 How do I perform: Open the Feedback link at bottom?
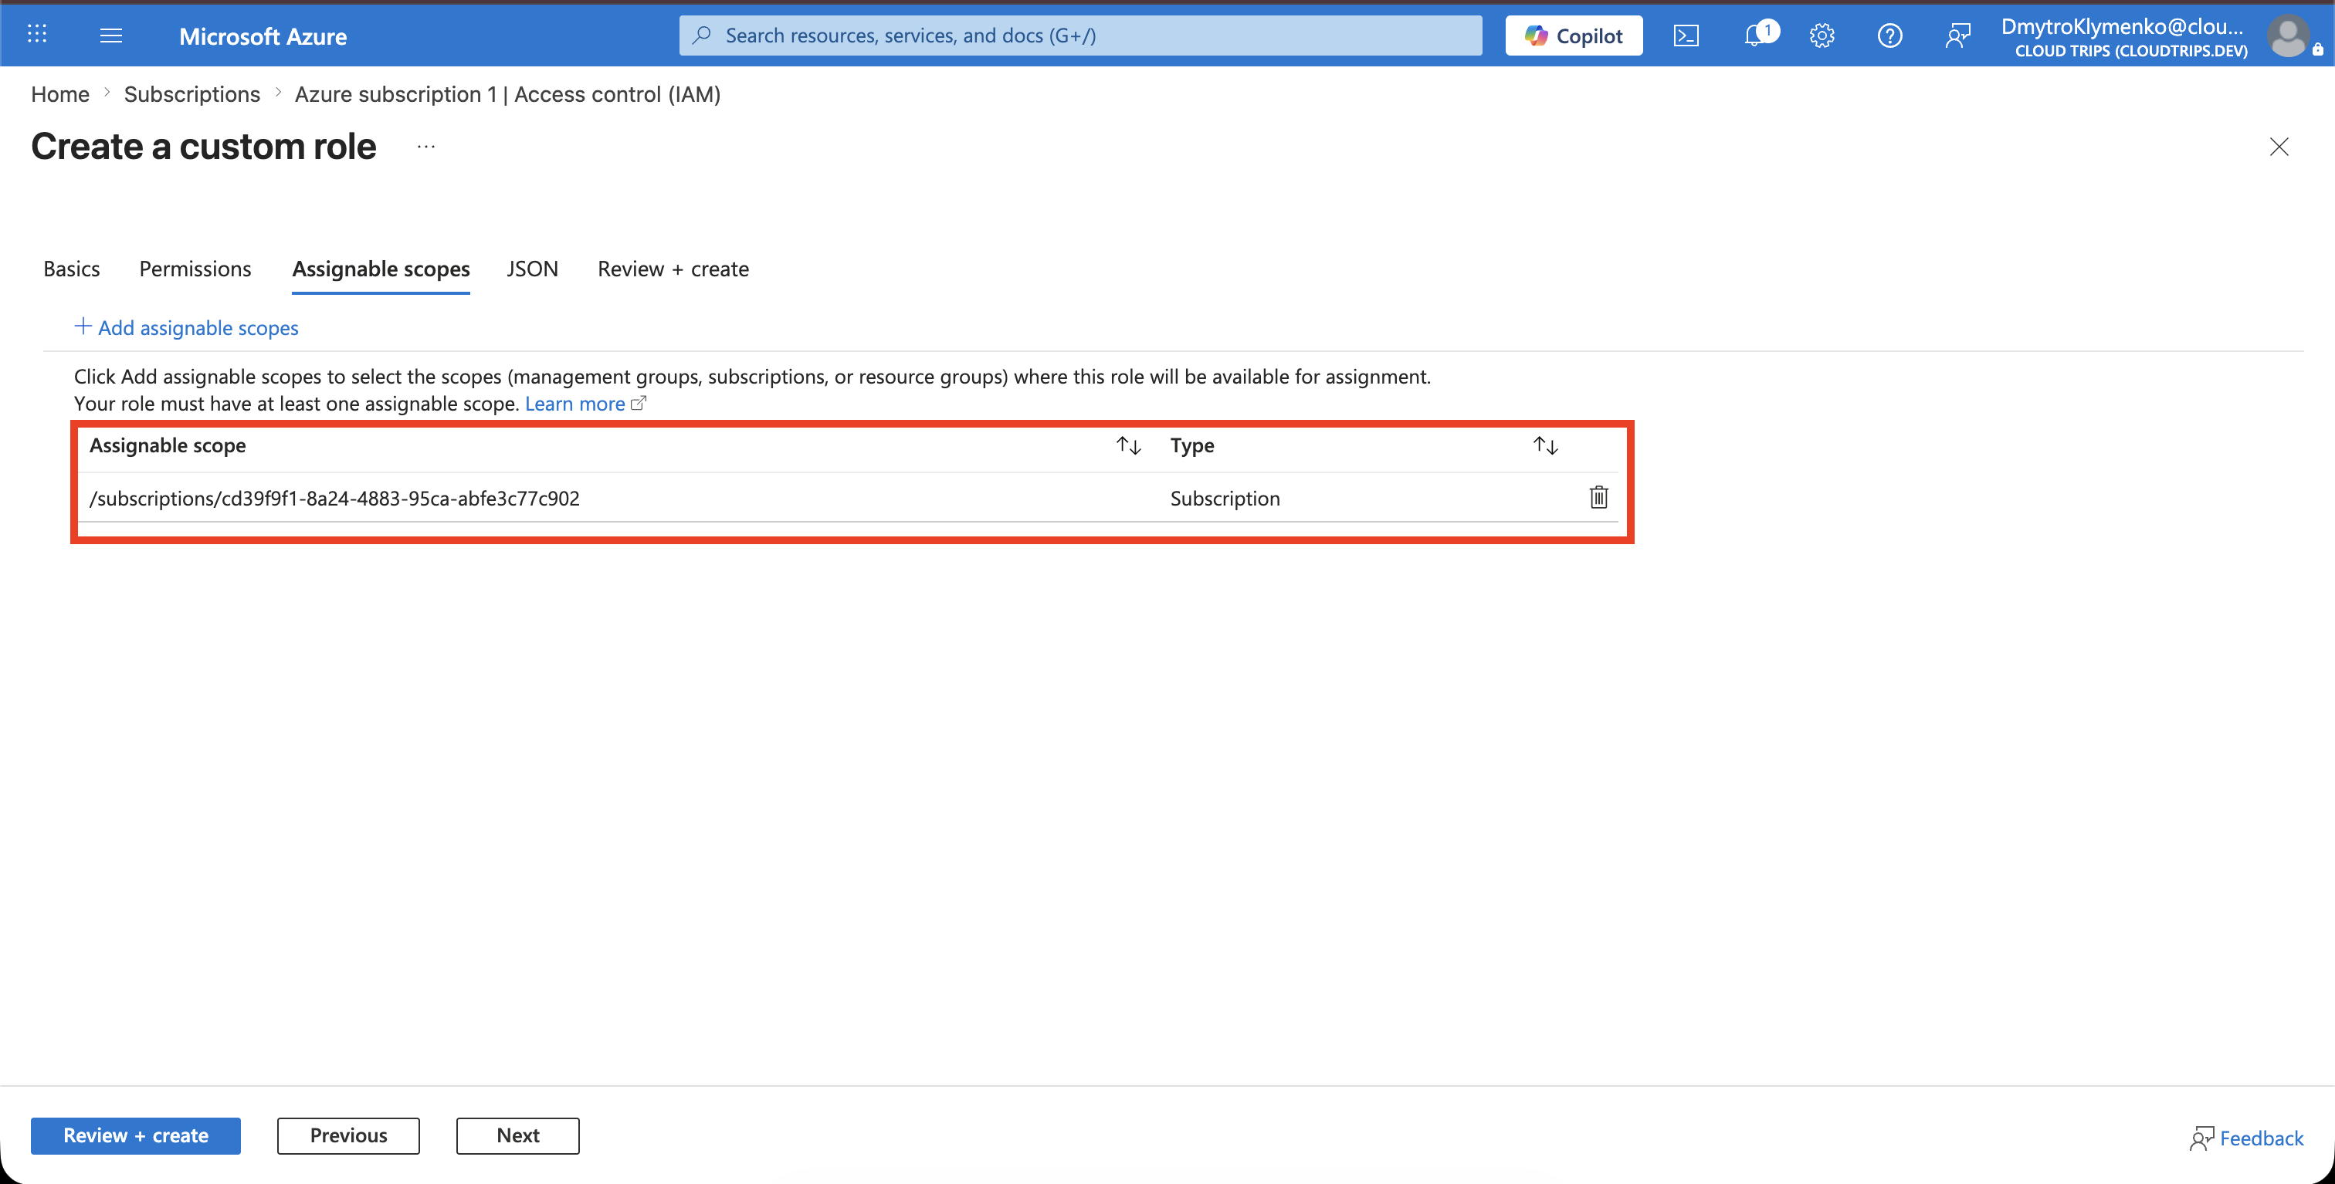(x=2246, y=1138)
